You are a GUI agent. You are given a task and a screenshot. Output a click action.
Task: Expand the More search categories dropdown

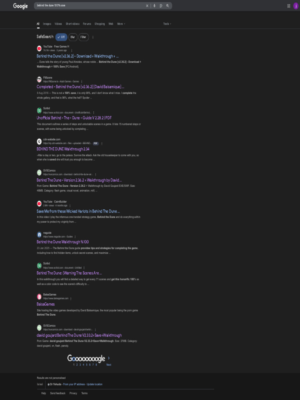tap(121, 24)
